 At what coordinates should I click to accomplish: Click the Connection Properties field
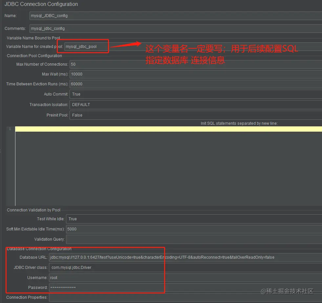(x=185, y=297)
